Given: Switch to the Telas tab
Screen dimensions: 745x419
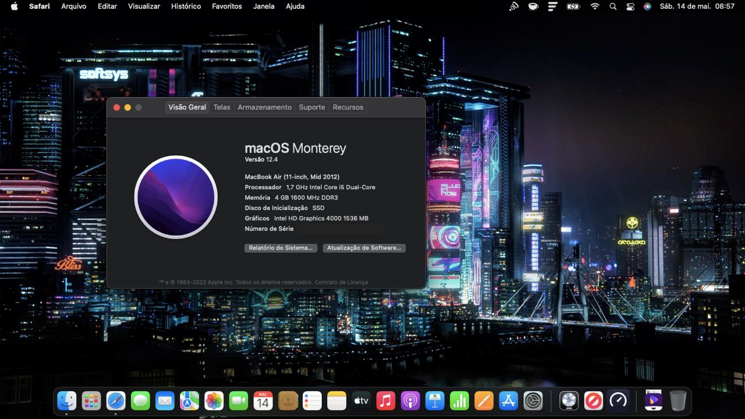Looking at the screenshot, I should (222, 107).
